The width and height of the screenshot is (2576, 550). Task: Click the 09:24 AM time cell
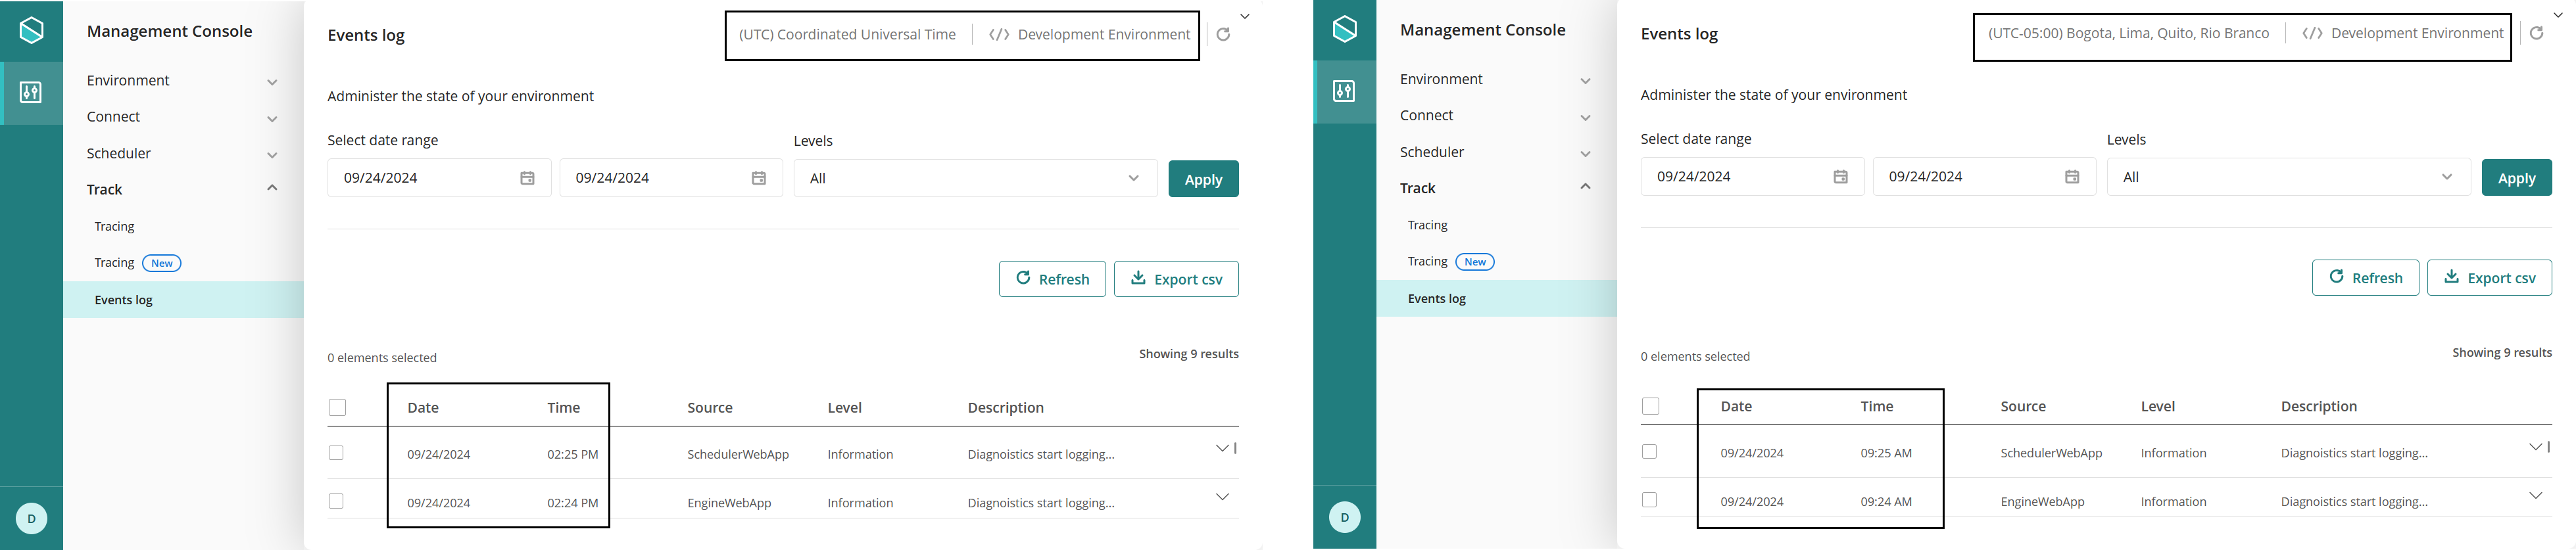click(x=1886, y=501)
